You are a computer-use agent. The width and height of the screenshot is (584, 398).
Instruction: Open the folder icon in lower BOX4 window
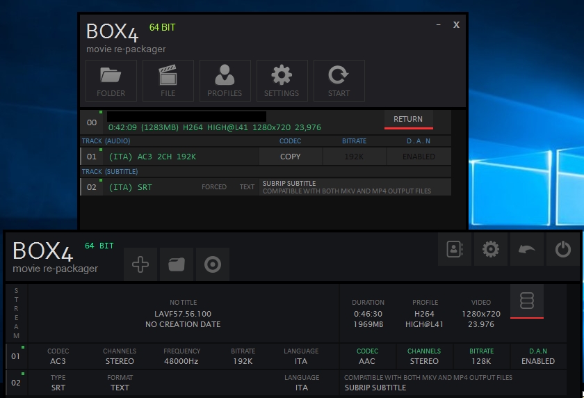point(177,264)
